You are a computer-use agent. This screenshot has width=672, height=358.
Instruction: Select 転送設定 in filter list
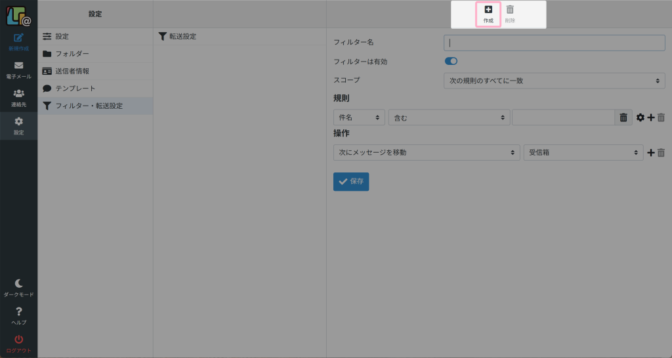coord(240,37)
